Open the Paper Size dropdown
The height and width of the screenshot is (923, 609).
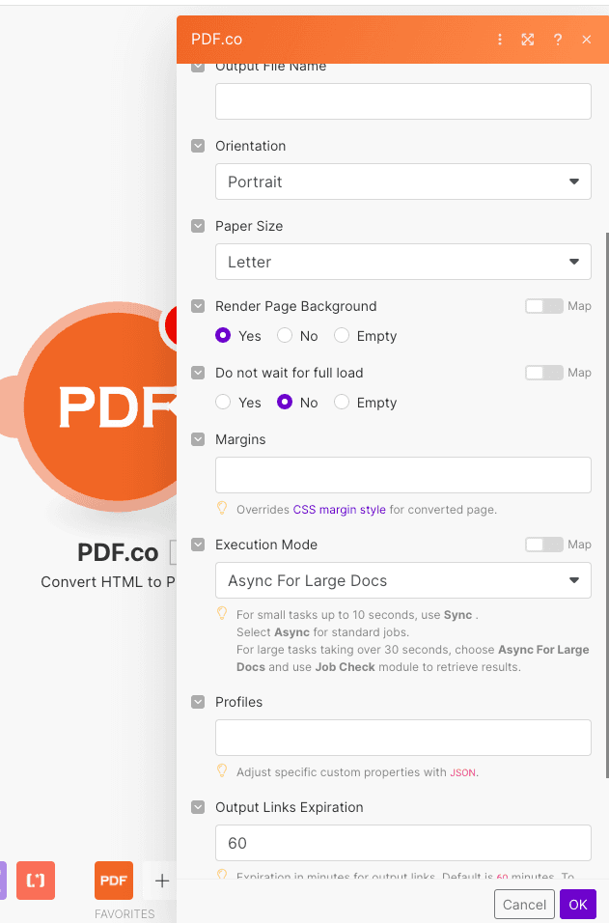click(x=402, y=262)
